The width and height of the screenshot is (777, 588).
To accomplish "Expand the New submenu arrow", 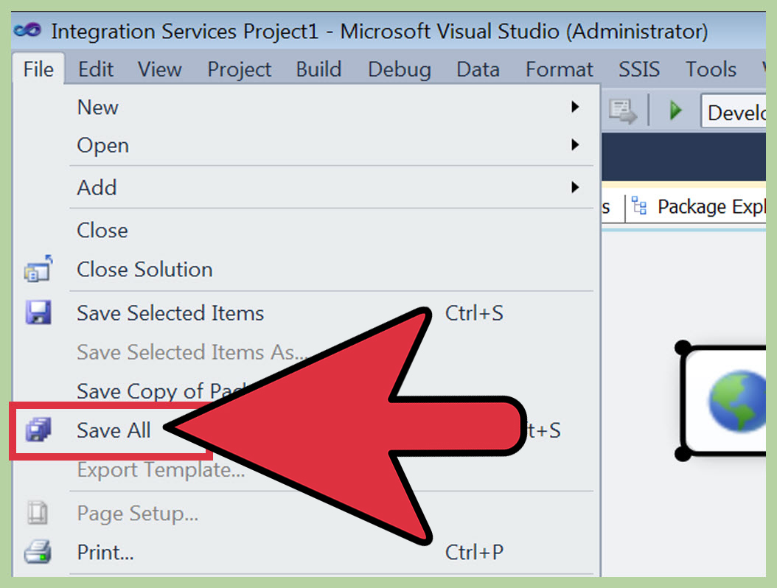I will click(575, 108).
